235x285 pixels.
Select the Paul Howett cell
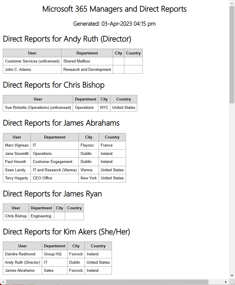click(x=17, y=161)
